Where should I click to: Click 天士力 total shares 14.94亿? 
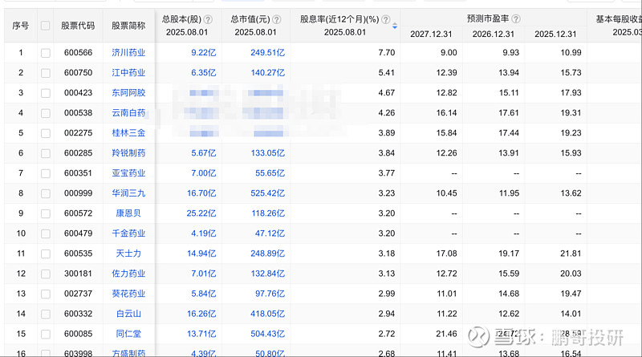(x=201, y=253)
